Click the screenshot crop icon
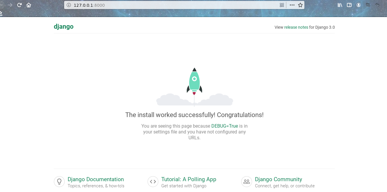The width and height of the screenshot is (387, 192). click(368, 5)
